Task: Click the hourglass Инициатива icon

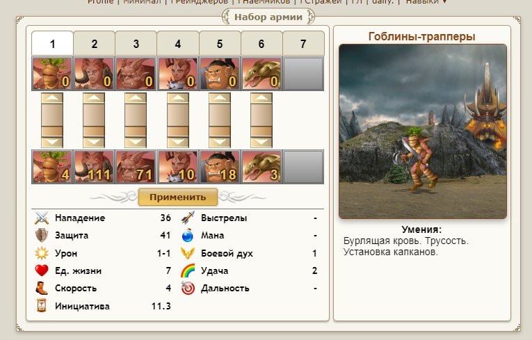Action: pos(42,306)
